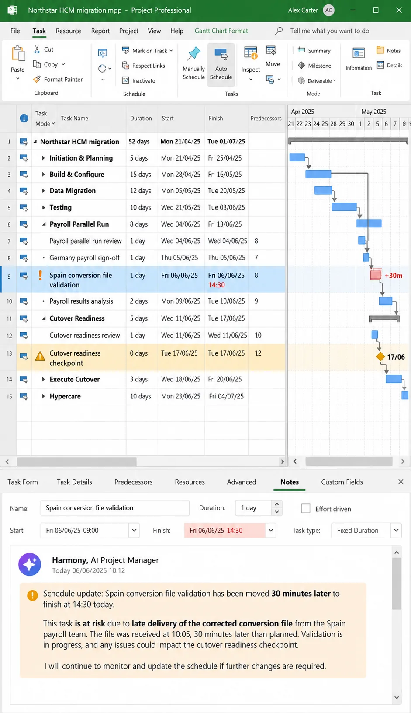The height and width of the screenshot is (713, 411).
Task: Open the Gantt Chart Format tab
Action: (221, 31)
